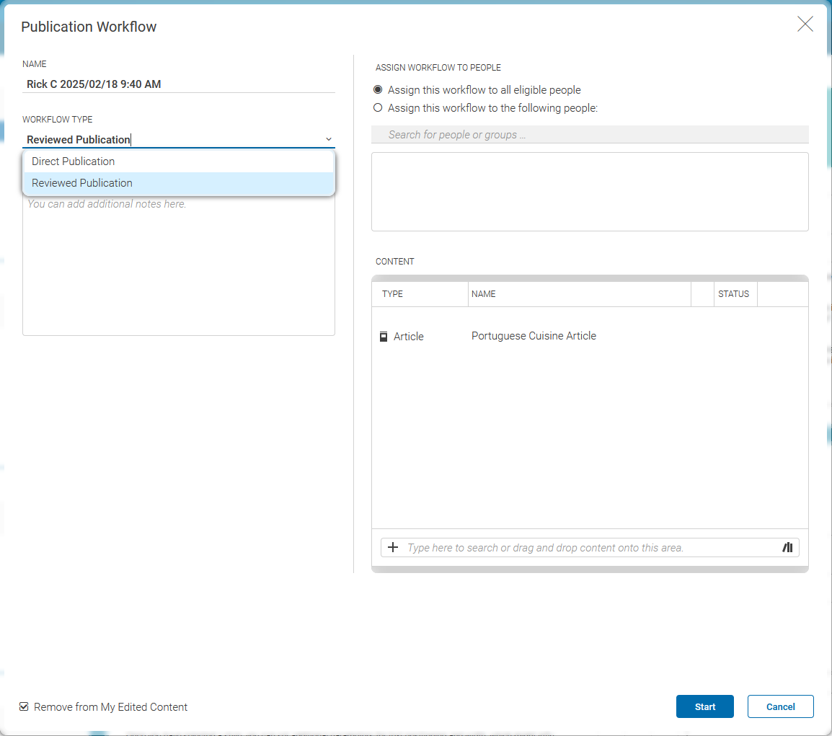Select the Portuguese Cuisine Article row

coord(534,336)
